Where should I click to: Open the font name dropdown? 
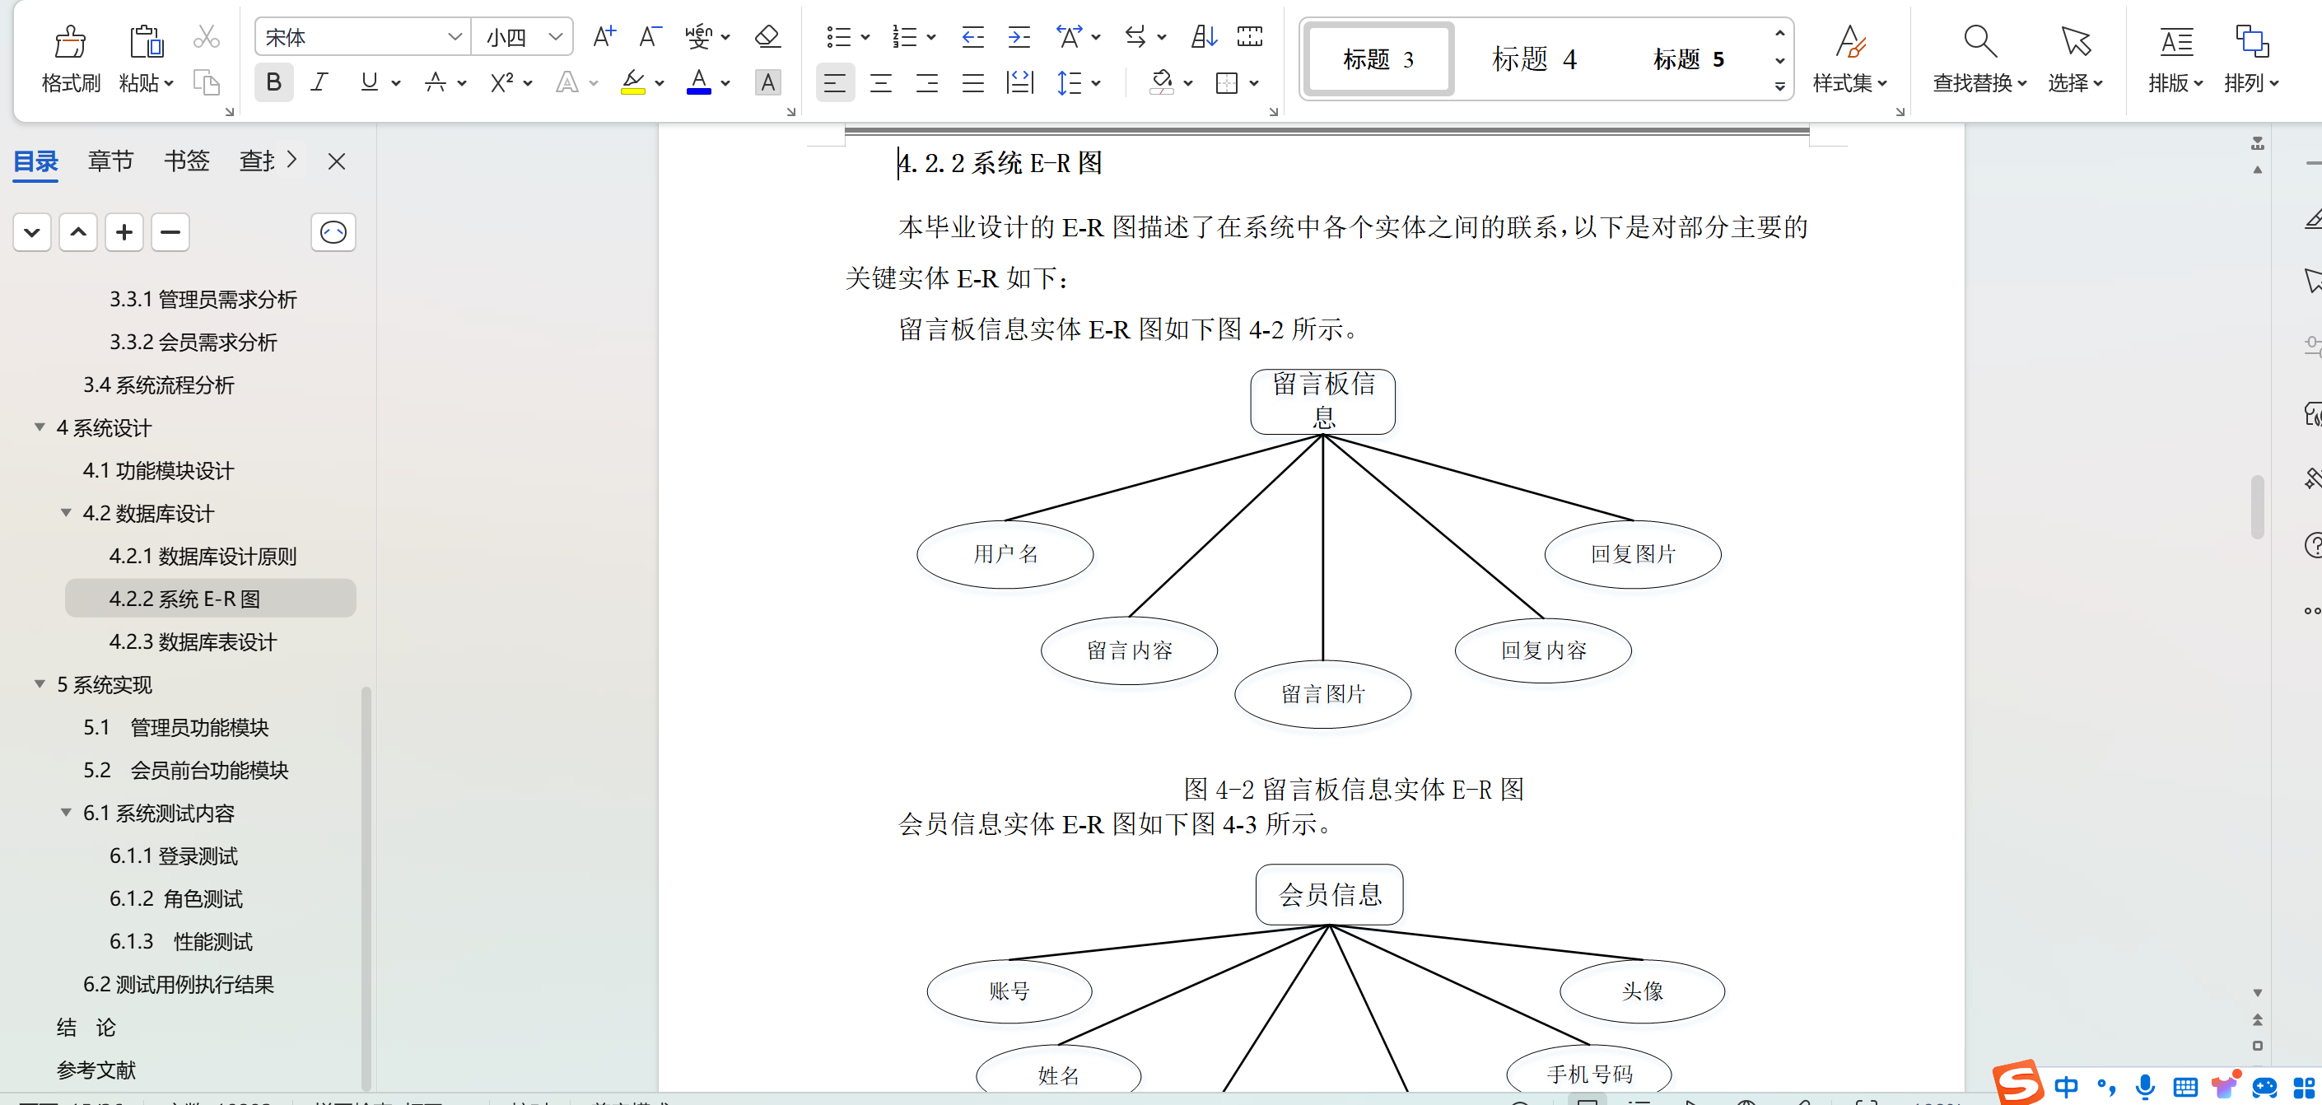(455, 37)
